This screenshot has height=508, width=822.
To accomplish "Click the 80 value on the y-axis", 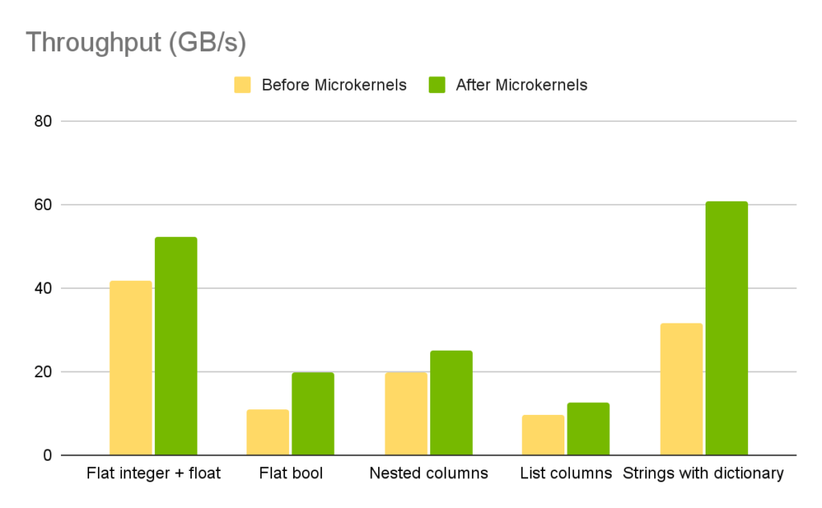I will click(x=43, y=122).
